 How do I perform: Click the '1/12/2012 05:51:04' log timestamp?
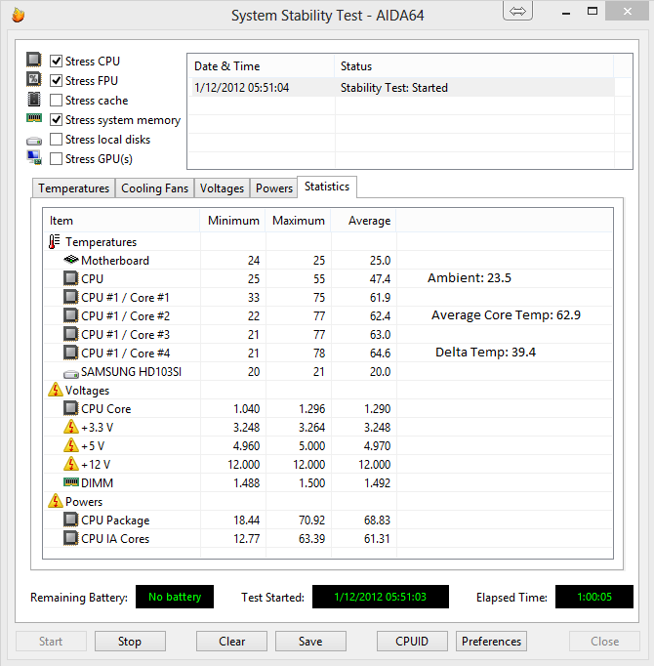242,88
